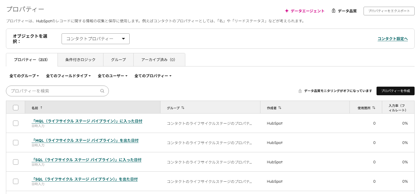
Task: Click the 入力率（フィルレート）column header
Action: tap(398, 108)
